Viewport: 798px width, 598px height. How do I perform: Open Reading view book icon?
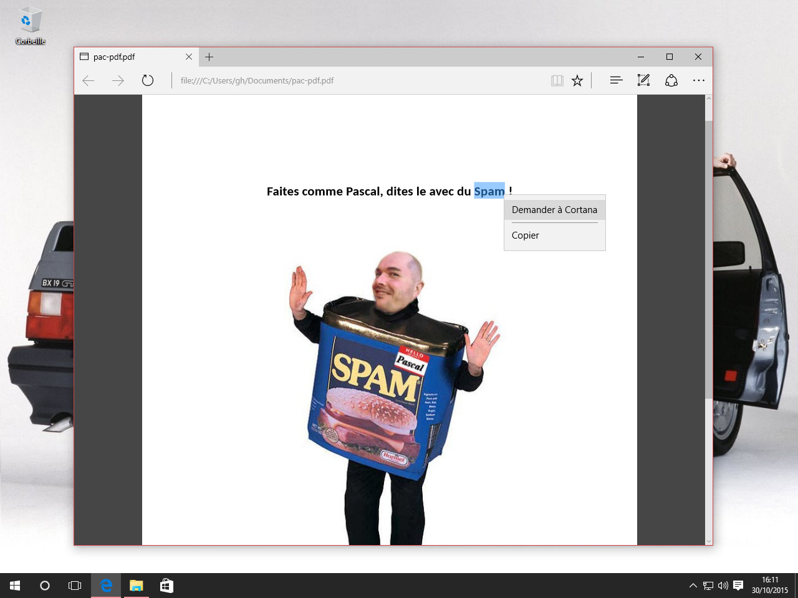(557, 80)
